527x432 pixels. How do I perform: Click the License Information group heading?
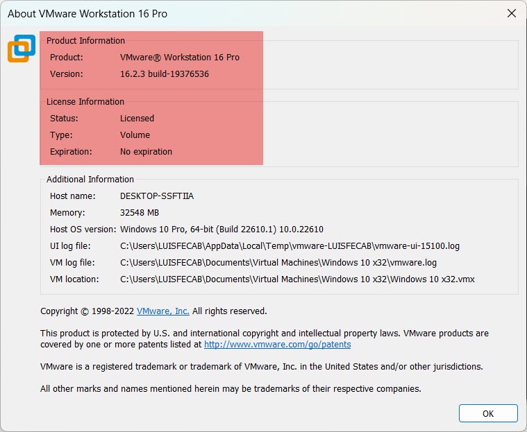[x=85, y=102]
